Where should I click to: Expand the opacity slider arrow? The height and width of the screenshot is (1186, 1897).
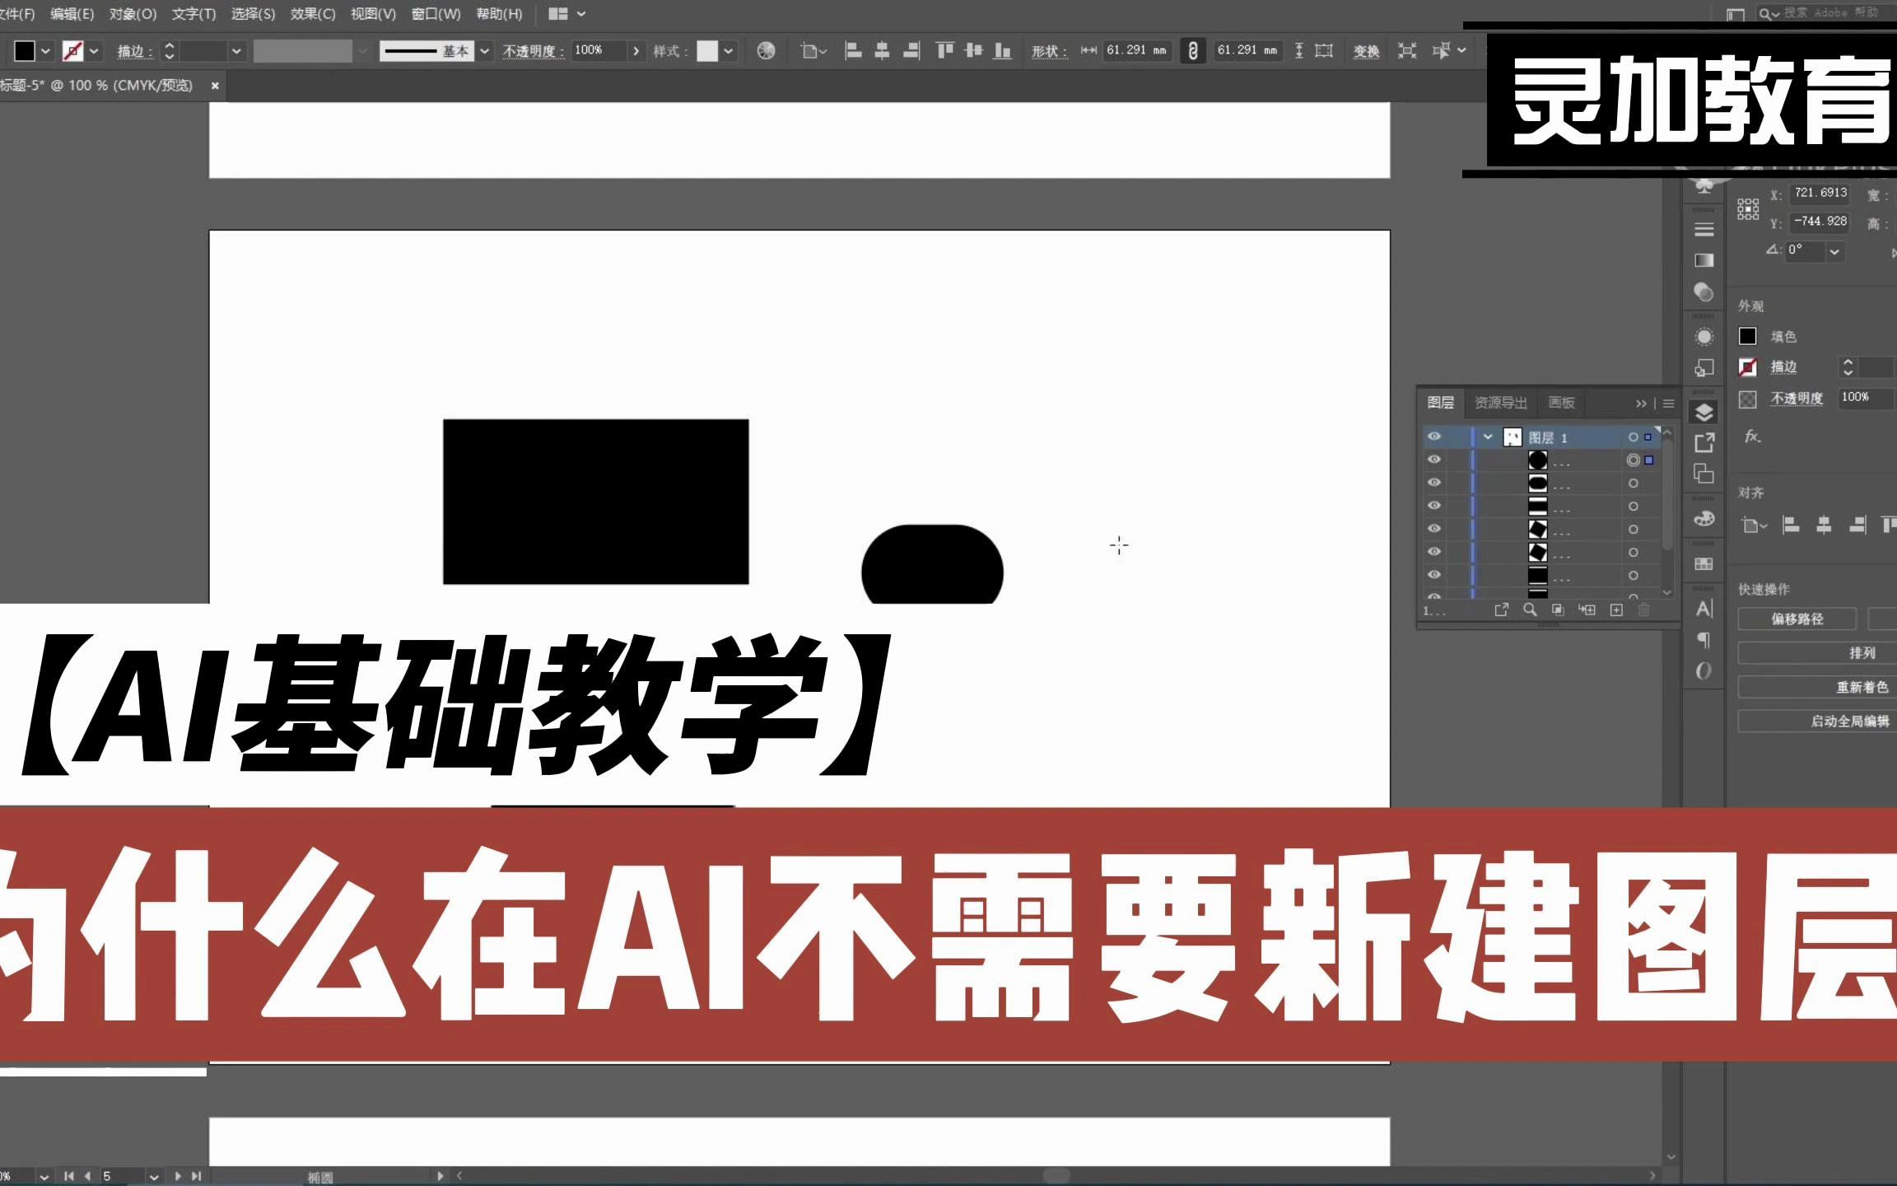point(636,51)
